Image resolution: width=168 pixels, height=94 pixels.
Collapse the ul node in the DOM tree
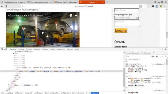pyautogui.click(x=13, y=54)
